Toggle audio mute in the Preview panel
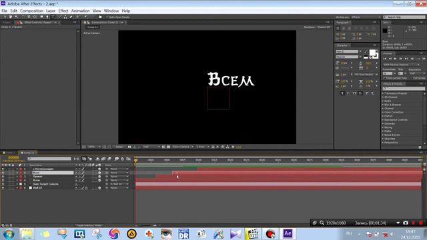427x240 pixels. pos(412,59)
